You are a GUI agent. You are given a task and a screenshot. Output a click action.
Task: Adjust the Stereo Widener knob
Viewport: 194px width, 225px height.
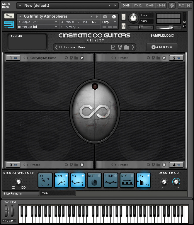[x=18, y=182]
